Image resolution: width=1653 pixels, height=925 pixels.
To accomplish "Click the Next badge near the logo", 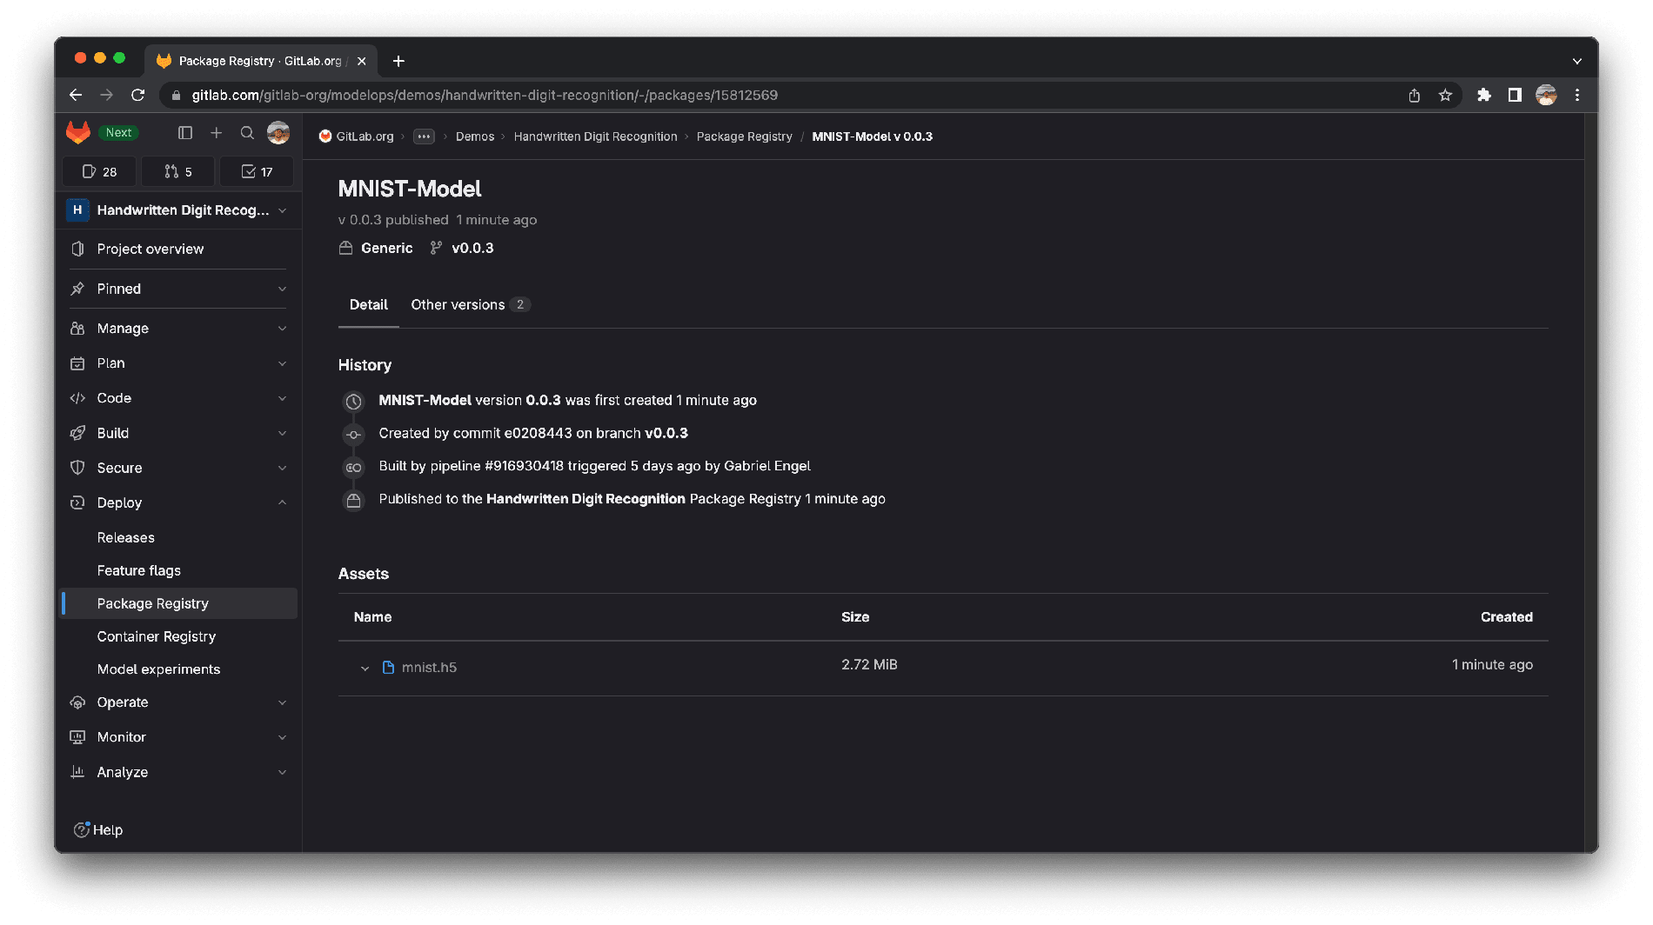I will (119, 133).
